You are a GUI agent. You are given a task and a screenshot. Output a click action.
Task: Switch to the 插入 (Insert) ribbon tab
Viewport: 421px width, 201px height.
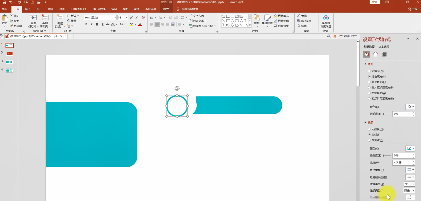(28, 9)
